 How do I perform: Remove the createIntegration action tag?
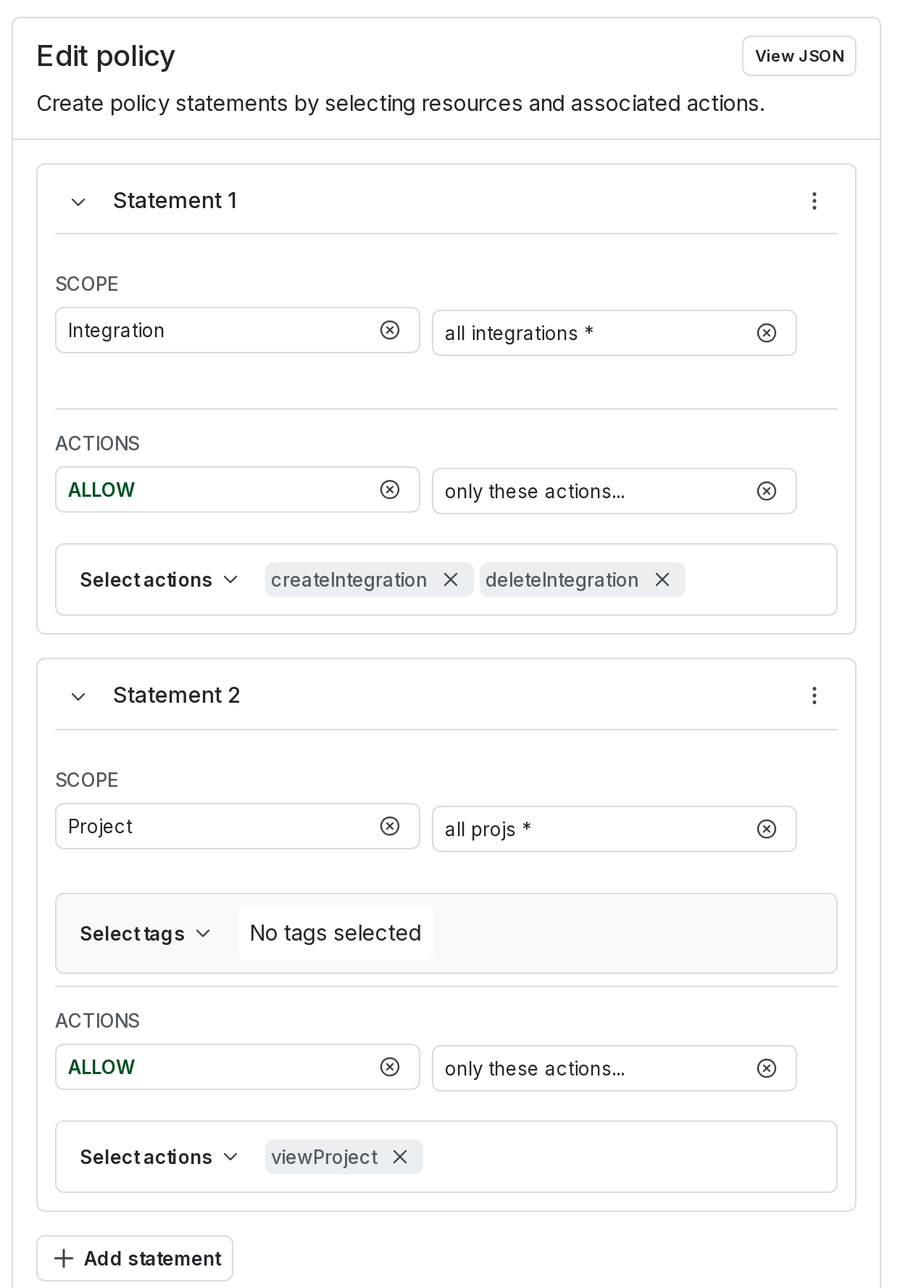point(451,579)
